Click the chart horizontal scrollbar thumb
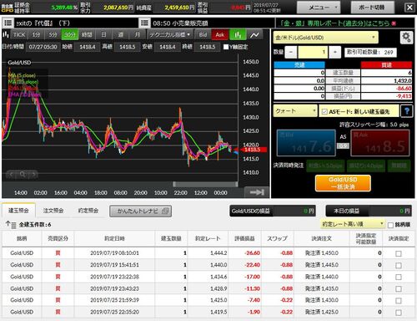The image size is (417, 321). [x=205, y=184]
